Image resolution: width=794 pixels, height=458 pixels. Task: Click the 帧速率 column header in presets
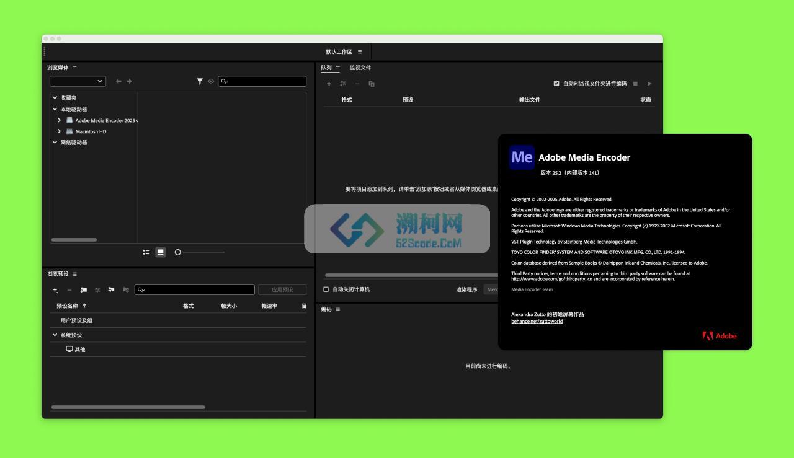269,306
